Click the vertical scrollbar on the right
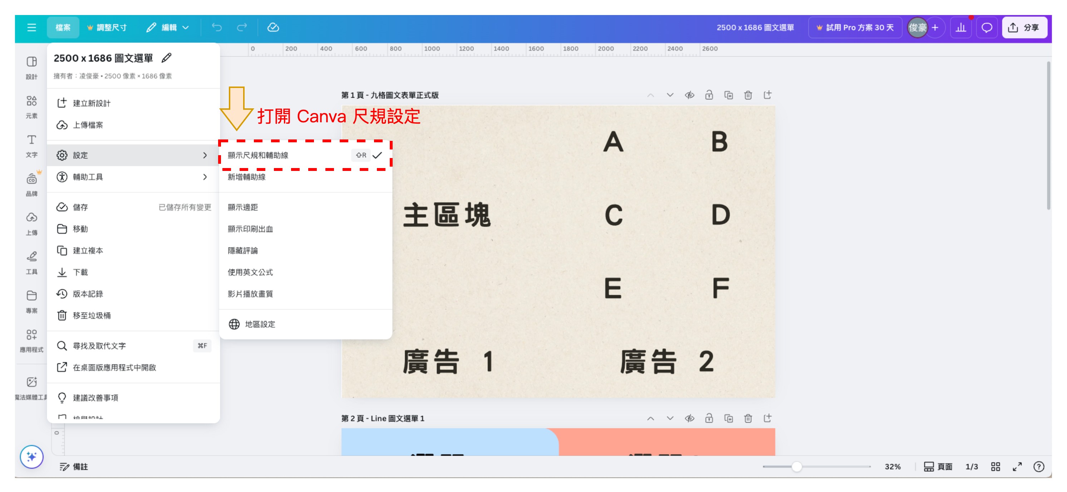This screenshot has width=1067, height=492. (x=1048, y=136)
